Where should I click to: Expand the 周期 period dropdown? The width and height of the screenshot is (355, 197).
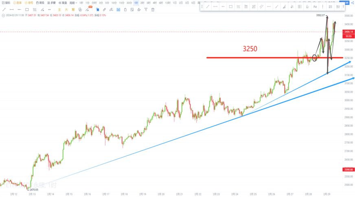[73, 3]
